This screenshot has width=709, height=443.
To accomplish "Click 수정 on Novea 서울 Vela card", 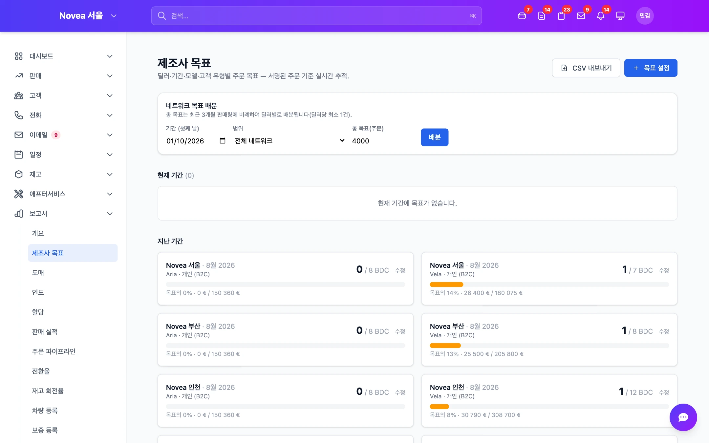I will pos(664,270).
